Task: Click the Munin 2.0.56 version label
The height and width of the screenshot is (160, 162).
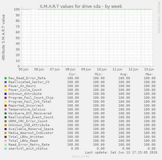Action: point(81,156)
